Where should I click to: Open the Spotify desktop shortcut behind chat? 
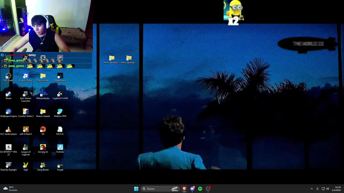click(8, 60)
